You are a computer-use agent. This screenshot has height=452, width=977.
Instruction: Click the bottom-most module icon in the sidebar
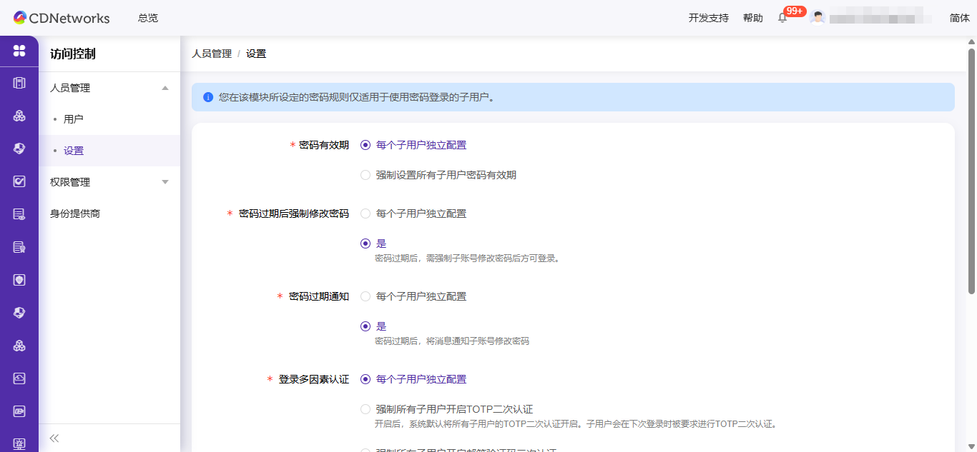click(19, 443)
